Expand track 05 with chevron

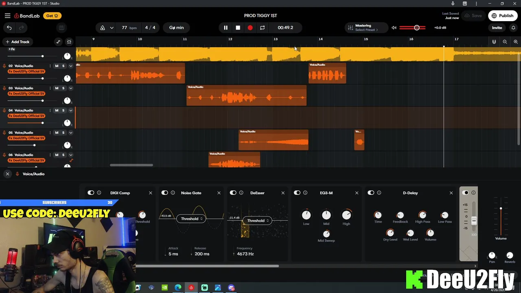70,133
